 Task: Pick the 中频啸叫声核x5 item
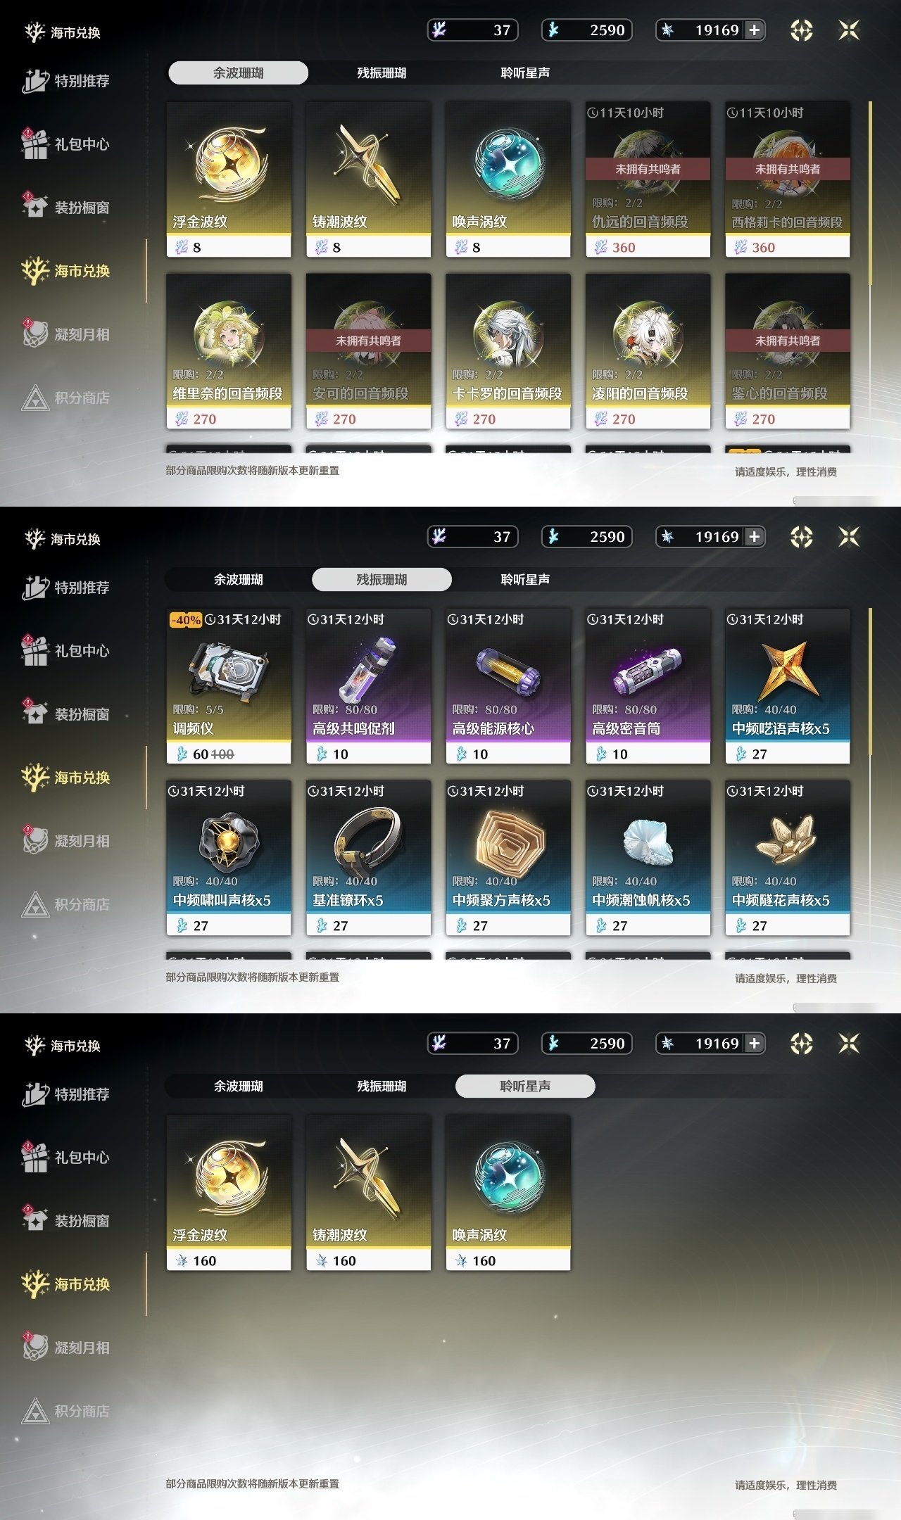229,858
